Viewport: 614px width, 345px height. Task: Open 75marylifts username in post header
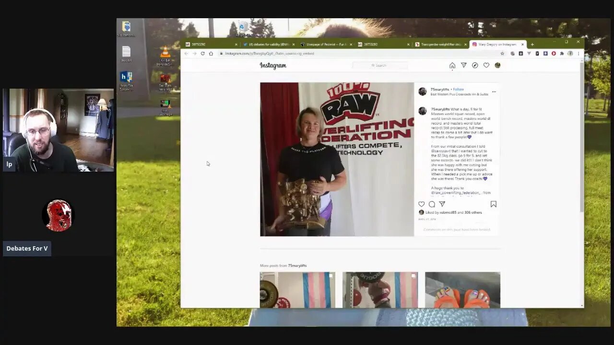point(440,89)
